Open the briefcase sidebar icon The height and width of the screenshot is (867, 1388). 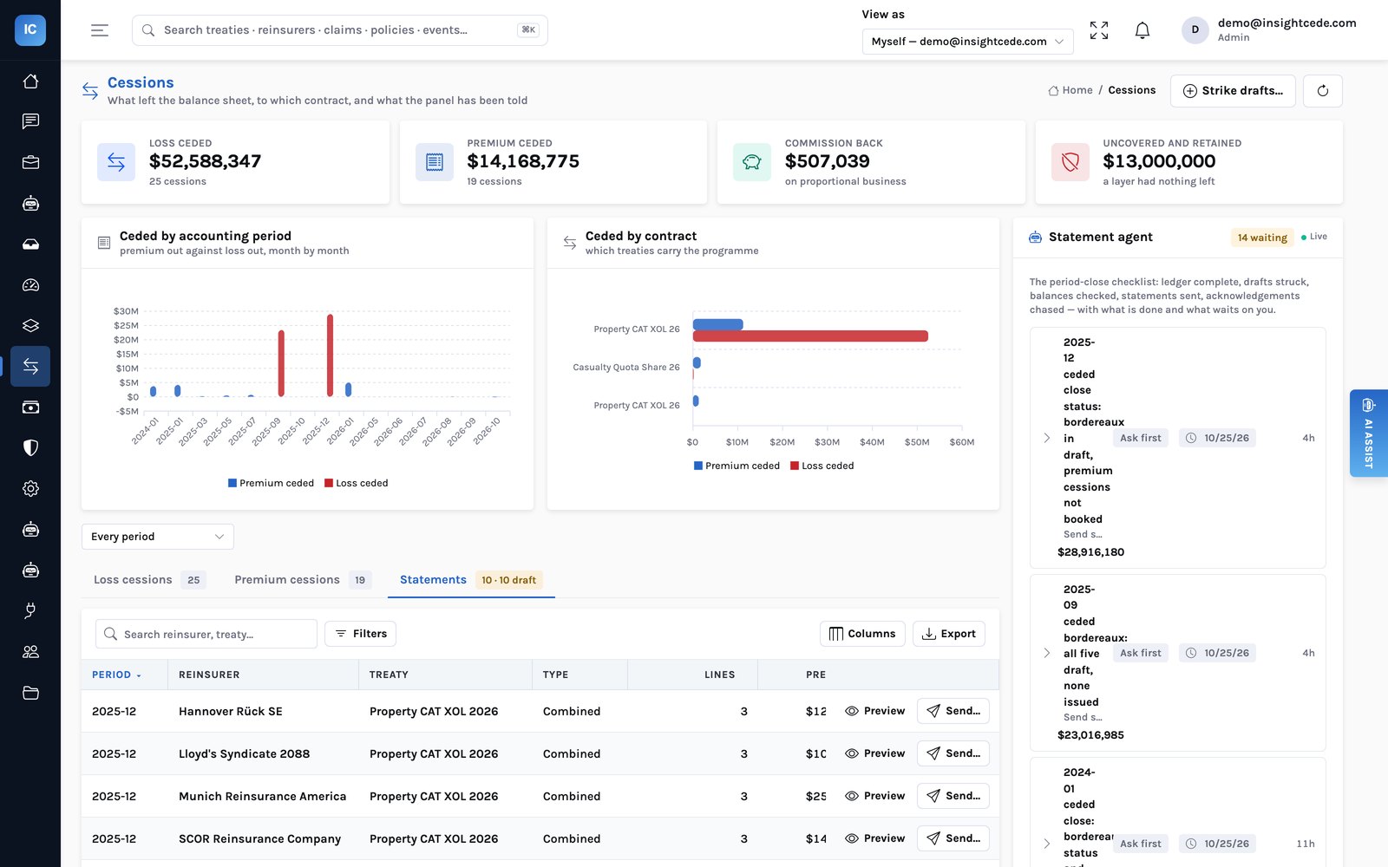[30, 162]
